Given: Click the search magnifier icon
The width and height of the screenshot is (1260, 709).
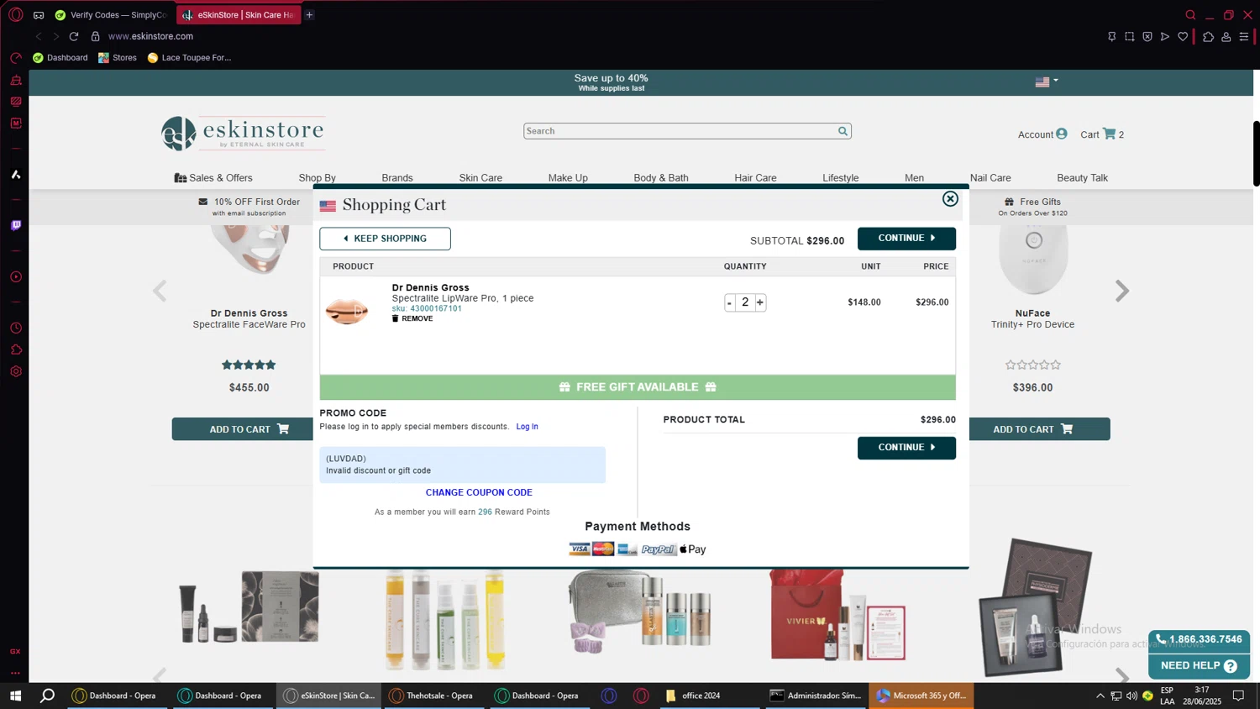Looking at the screenshot, I should [843, 131].
